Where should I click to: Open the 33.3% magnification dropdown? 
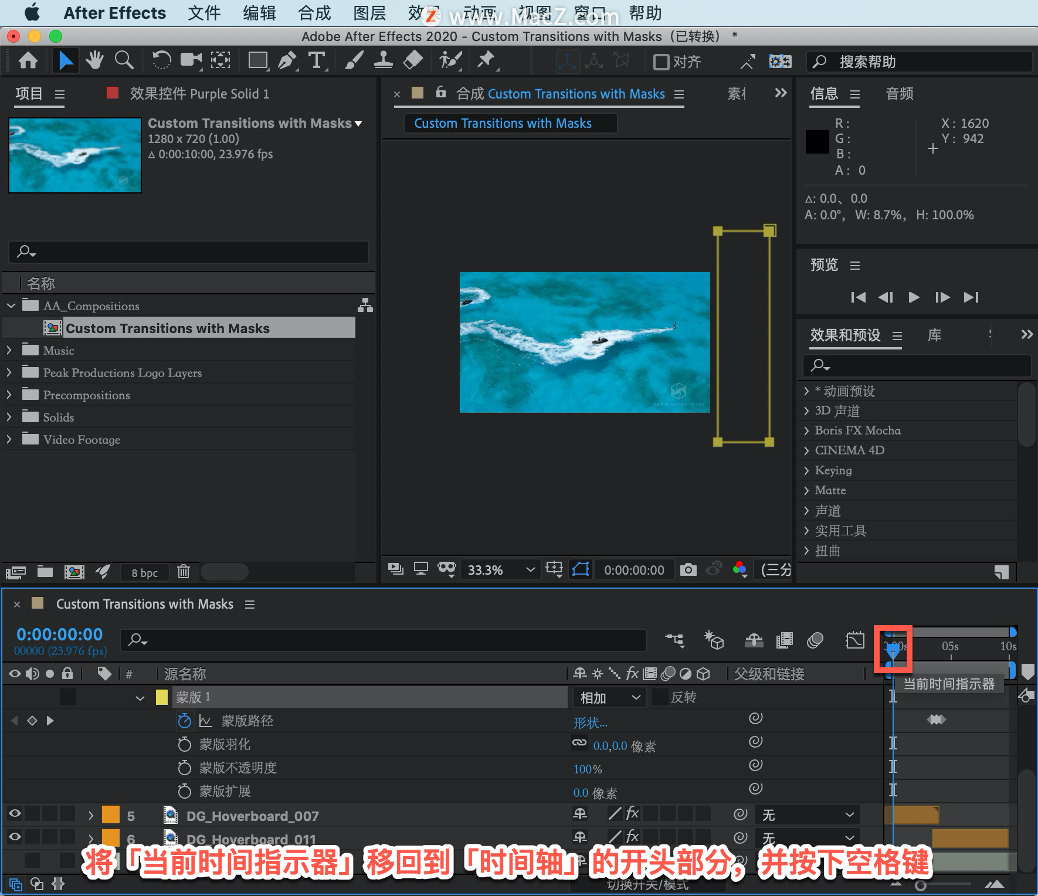(501, 570)
